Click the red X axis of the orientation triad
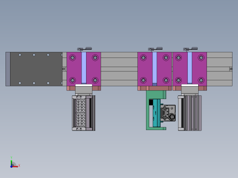Image resolution: width=238 pixels, height=178 pixels. coord(15,167)
